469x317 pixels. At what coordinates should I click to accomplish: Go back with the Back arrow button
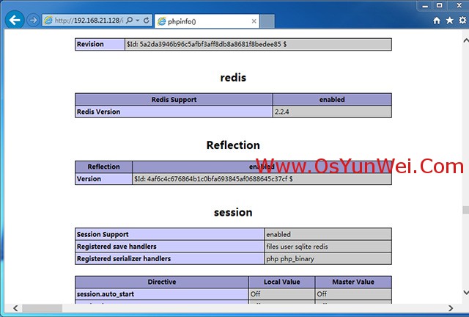tap(15, 20)
